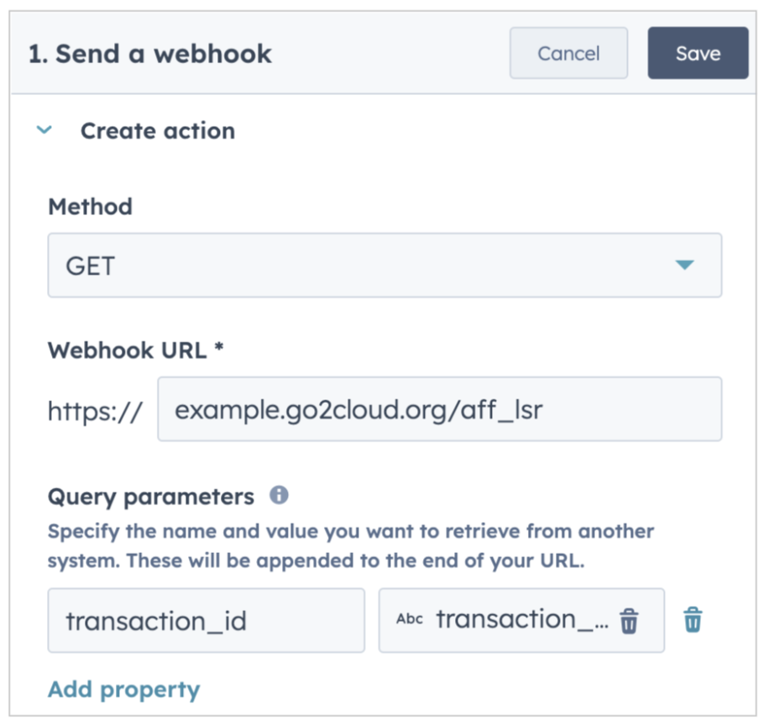The image size is (764, 725).
Task: Click the Method field label
Action: click(x=90, y=206)
